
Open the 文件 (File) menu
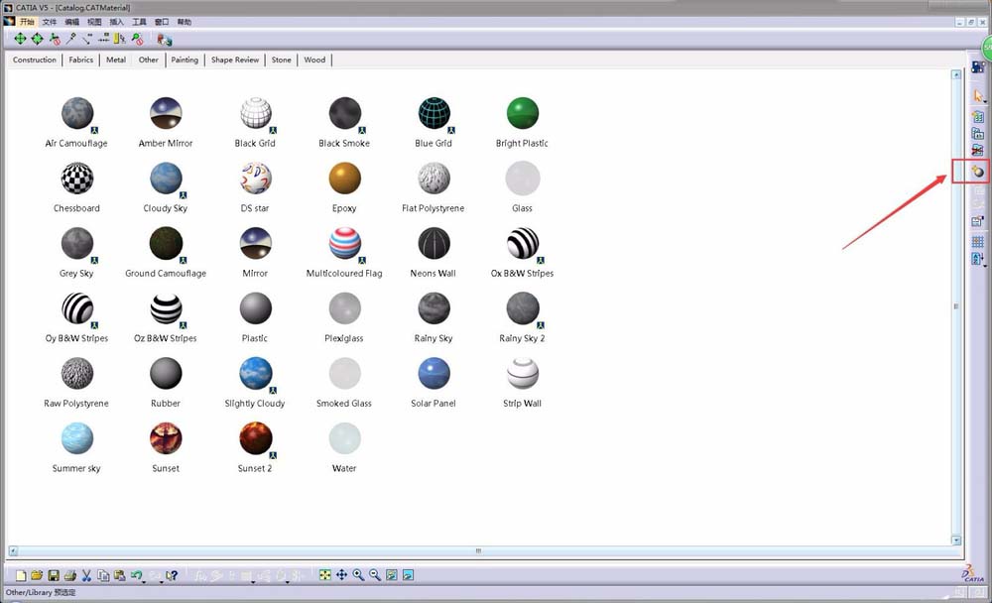50,22
